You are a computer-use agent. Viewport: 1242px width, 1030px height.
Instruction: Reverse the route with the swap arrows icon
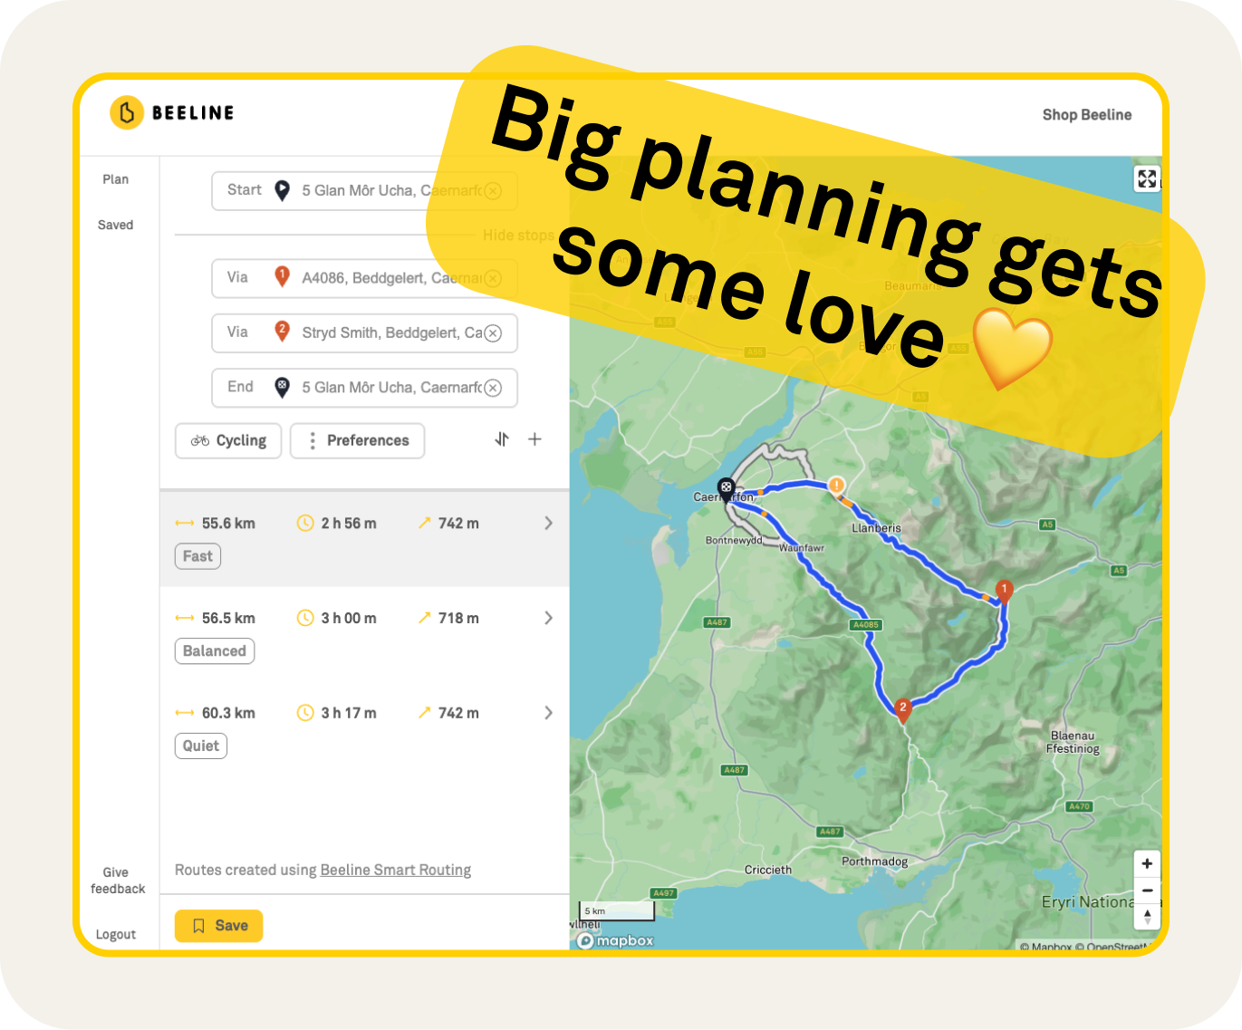[x=502, y=439]
